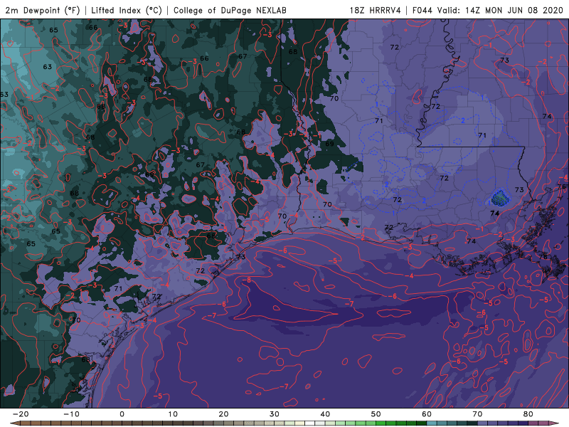The height and width of the screenshot is (427, 569).
Task: Click the "14Z MON JUN 08 2020" valid time
Action: click(x=514, y=10)
